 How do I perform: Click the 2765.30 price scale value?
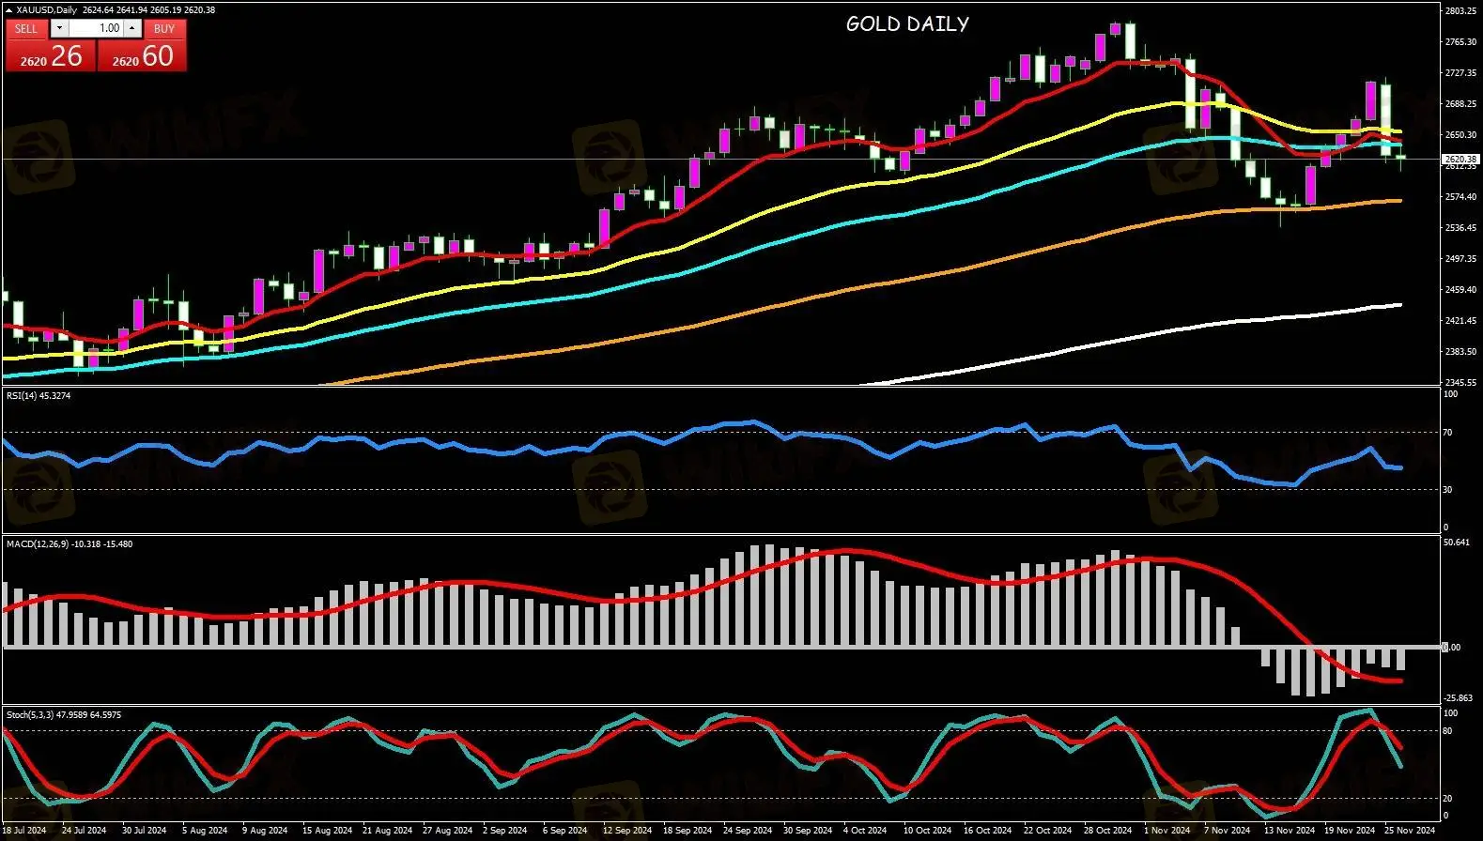[x=1461, y=42]
